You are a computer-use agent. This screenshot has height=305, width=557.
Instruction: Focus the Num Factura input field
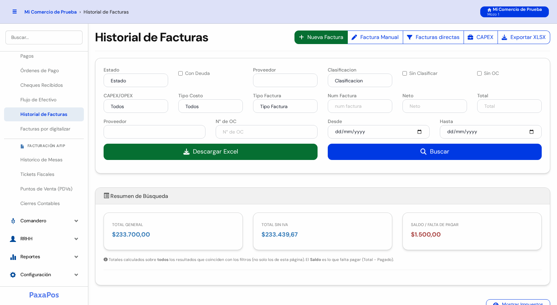tap(360, 106)
